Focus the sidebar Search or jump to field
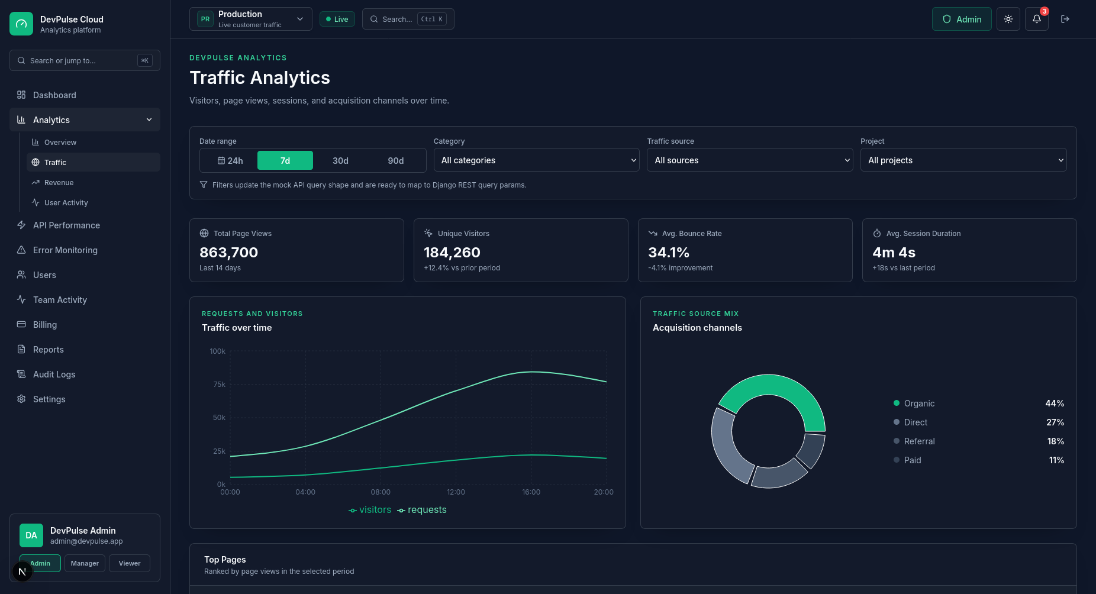Image resolution: width=1096 pixels, height=594 pixels. tap(85, 60)
